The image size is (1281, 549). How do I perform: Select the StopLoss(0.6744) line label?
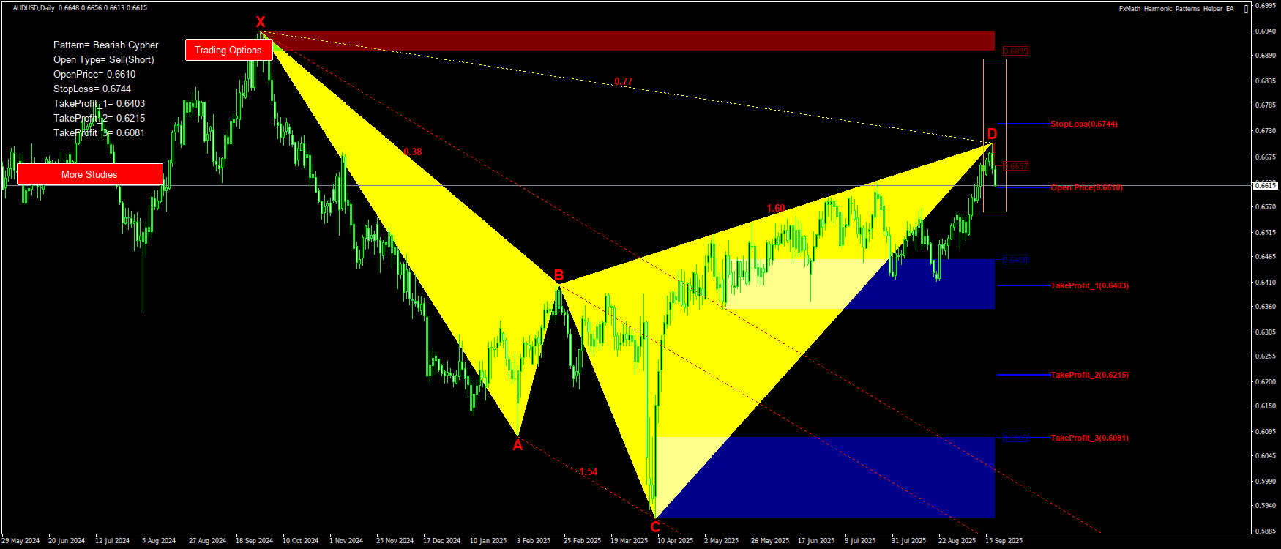(x=1083, y=124)
